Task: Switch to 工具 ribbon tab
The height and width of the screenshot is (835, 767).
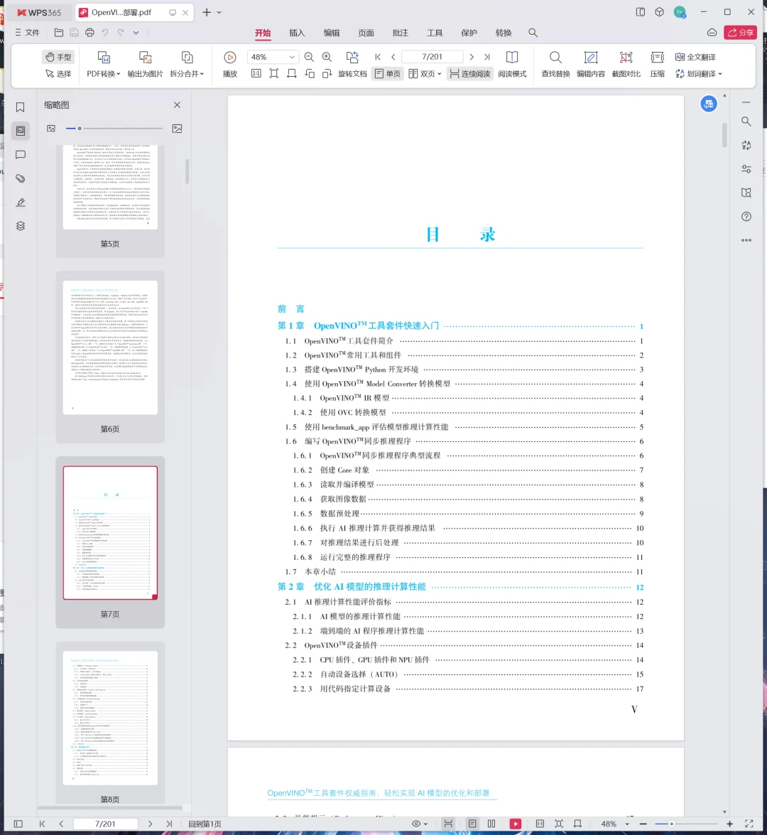Action: 435,33
